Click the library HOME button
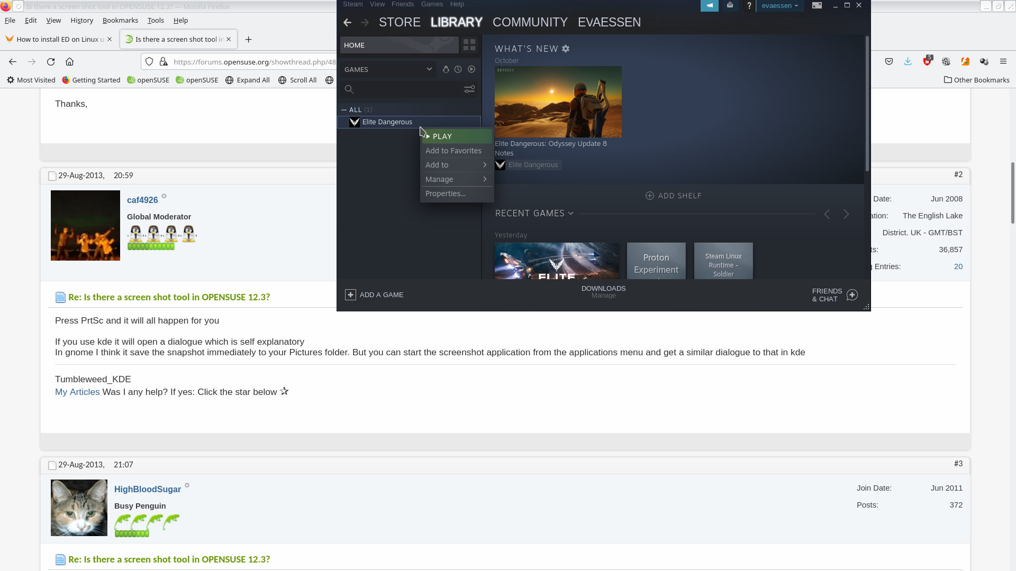Viewport: 1016px width, 571px height. click(x=399, y=45)
